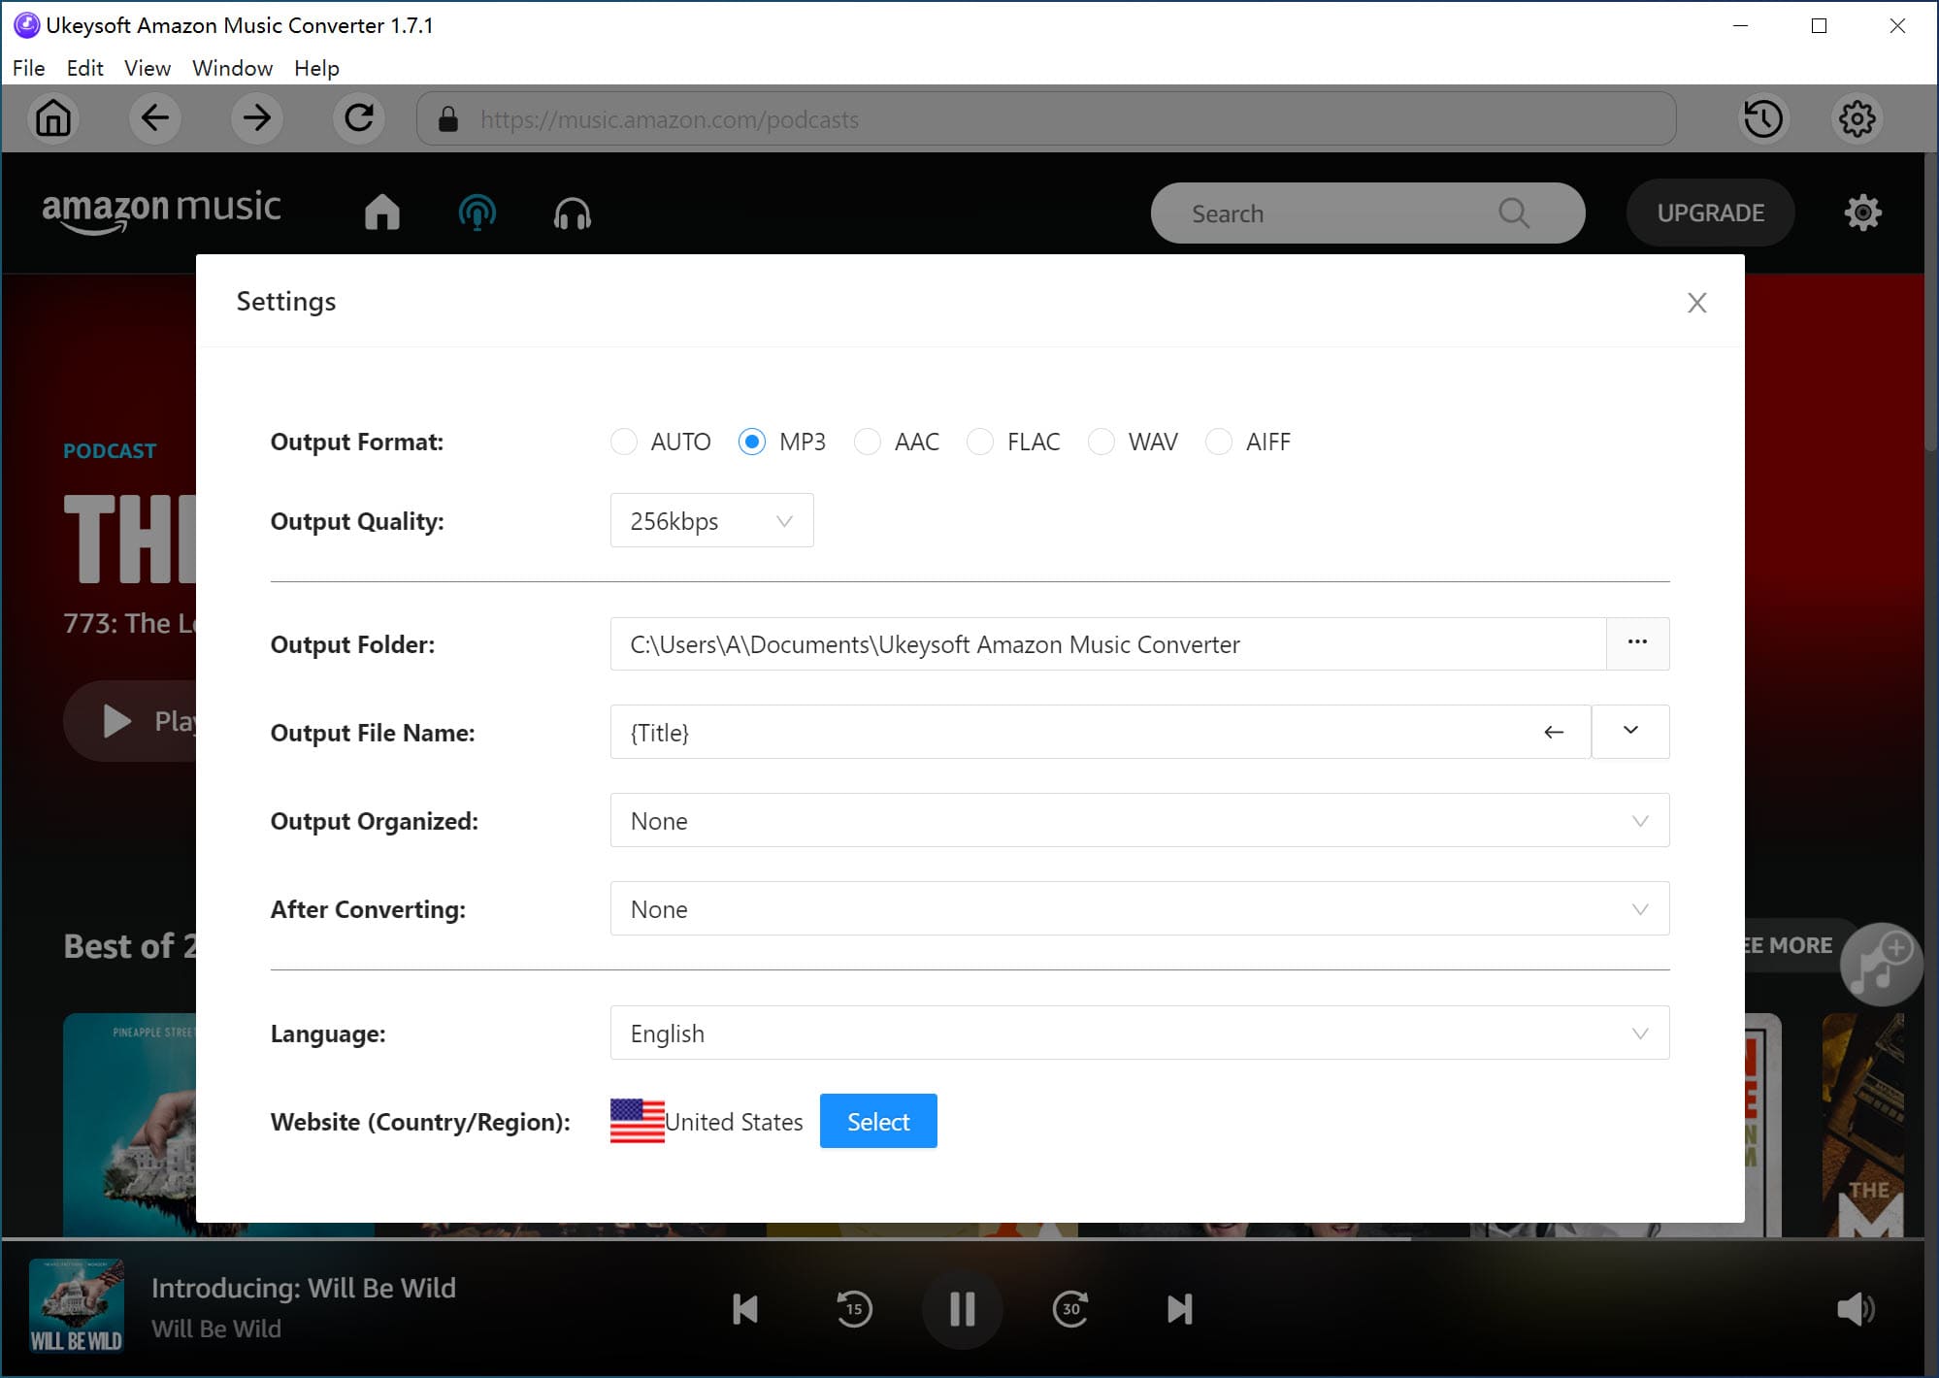The width and height of the screenshot is (1939, 1378).
Task: Open browser history in the converter toolbar
Action: tap(1762, 118)
